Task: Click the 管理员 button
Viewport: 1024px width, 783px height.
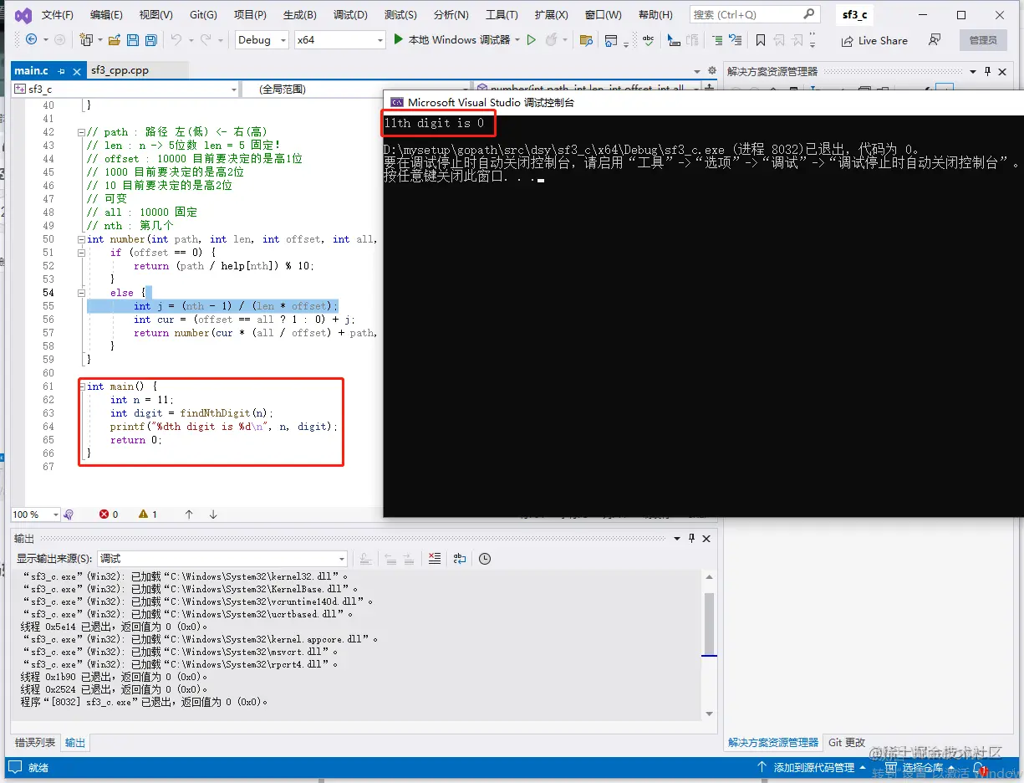Action: point(983,40)
